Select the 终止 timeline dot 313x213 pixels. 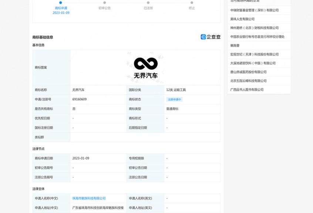192,3
